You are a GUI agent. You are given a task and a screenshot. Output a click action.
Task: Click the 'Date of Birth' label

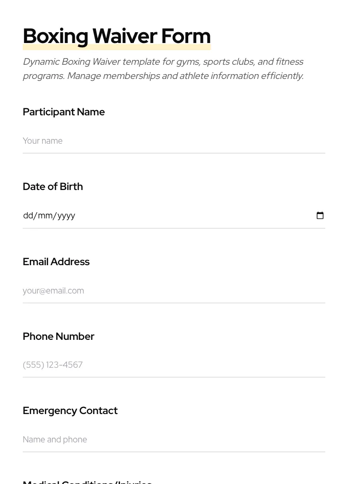(x=52, y=187)
